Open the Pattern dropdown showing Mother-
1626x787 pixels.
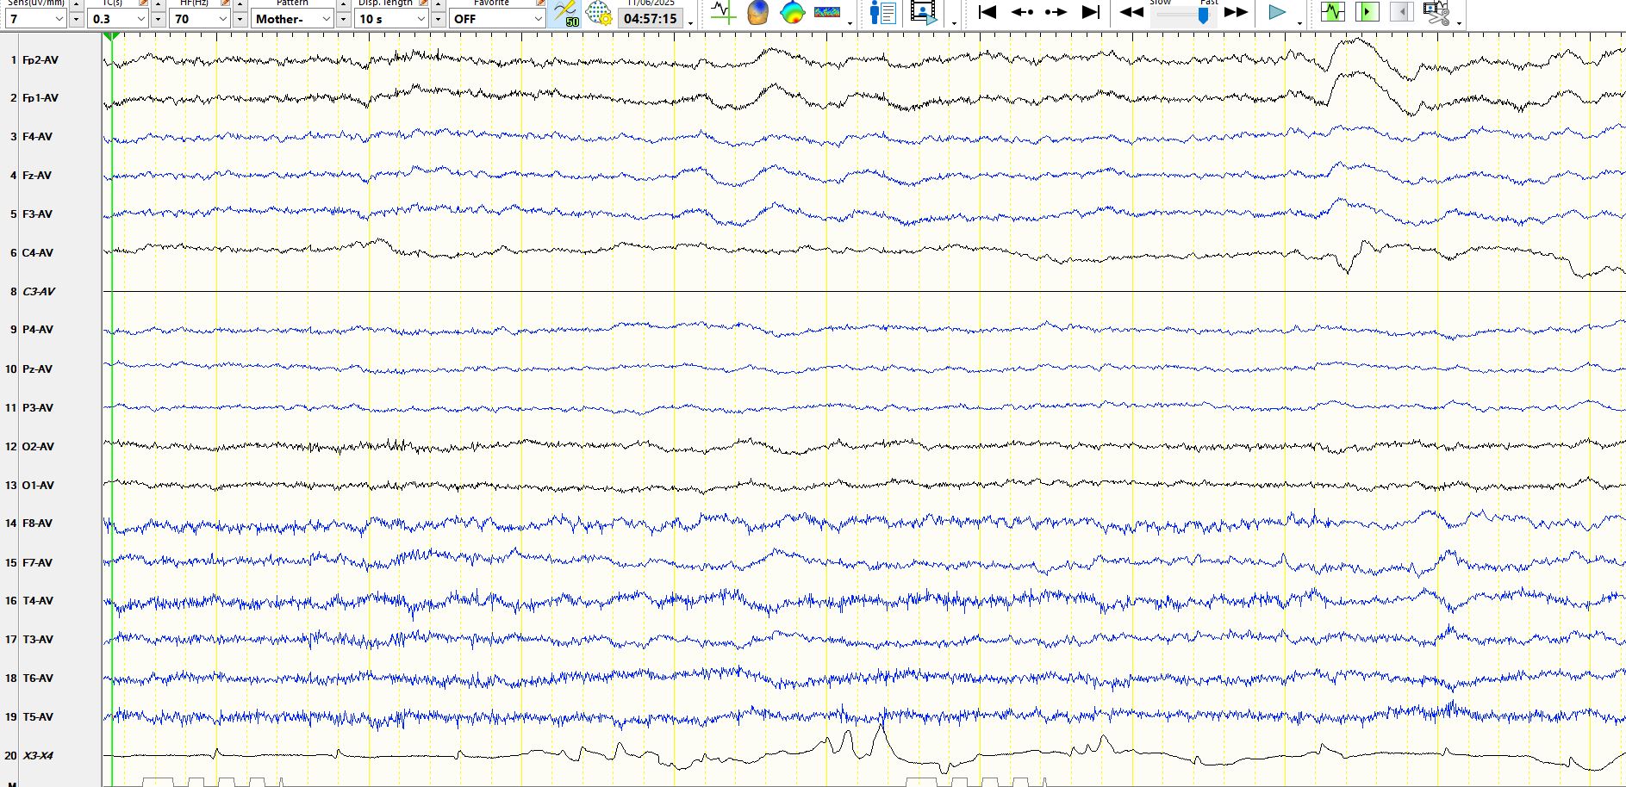[x=292, y=18]
